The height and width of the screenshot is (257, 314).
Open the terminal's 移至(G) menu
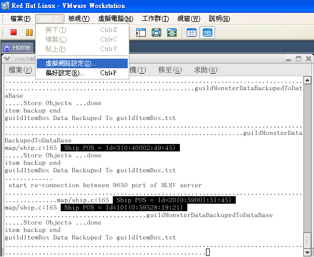tap(170, 70)
